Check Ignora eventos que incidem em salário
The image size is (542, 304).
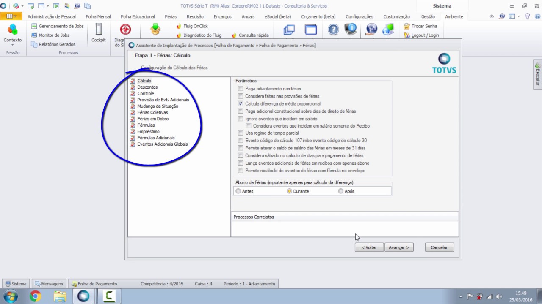[x=241, y=119]
